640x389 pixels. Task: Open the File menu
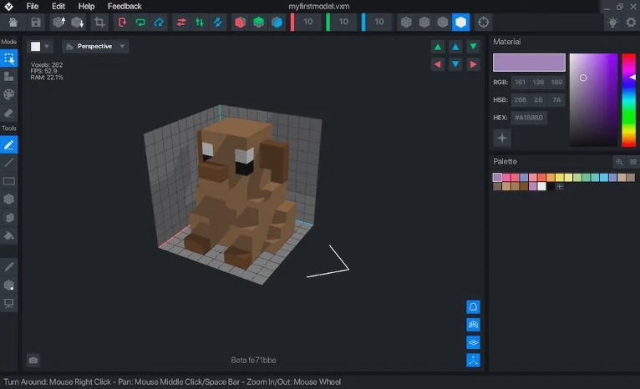pyautogui.click(x=33, y=6)
